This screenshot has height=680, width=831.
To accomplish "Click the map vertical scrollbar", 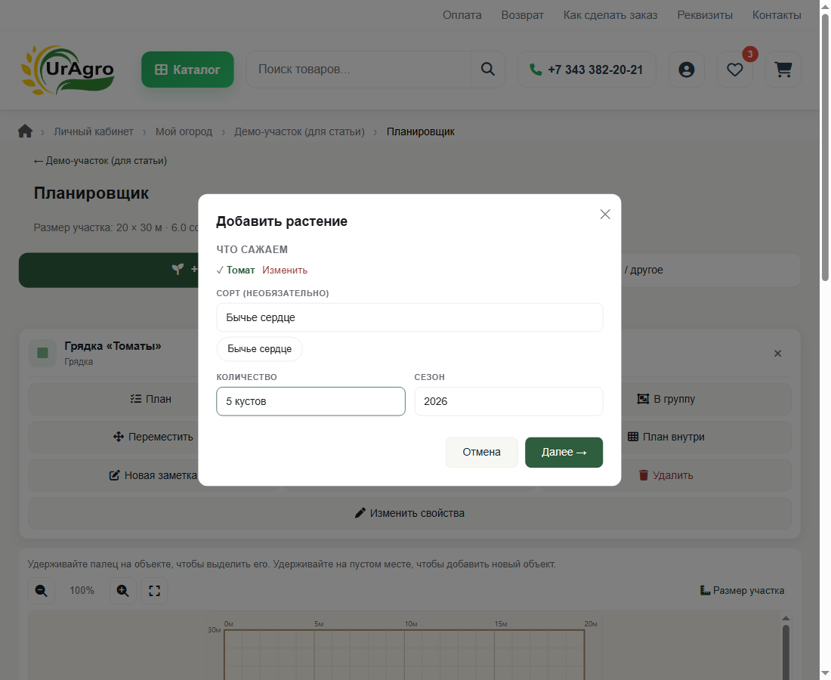I will point(786,652).
